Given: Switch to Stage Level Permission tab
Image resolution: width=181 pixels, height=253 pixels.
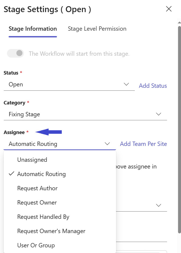Looking at the screenshot, I should click(x=97, y=29).
